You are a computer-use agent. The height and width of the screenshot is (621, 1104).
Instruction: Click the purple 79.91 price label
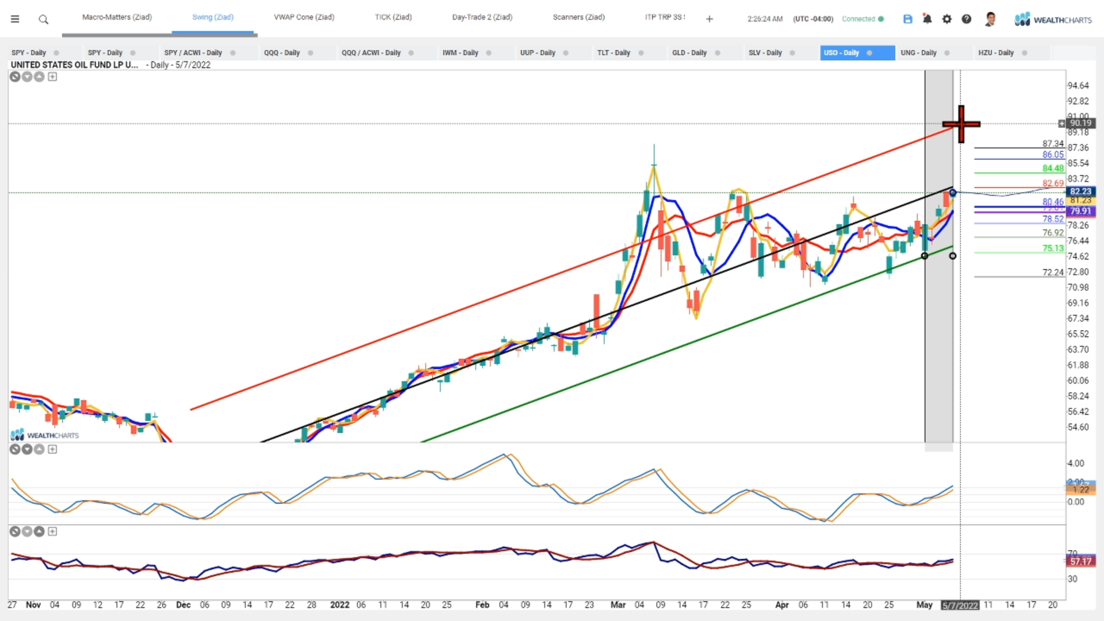pyautogui.click(x=1080, y=211)
